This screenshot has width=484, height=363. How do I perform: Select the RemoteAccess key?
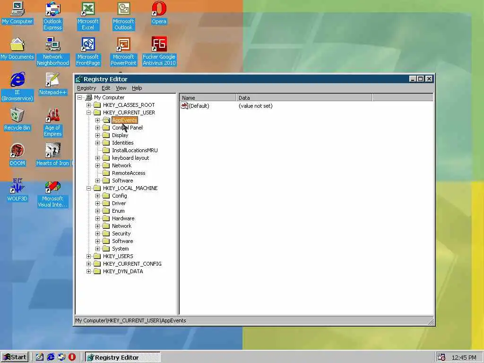[x=129, y=173]
